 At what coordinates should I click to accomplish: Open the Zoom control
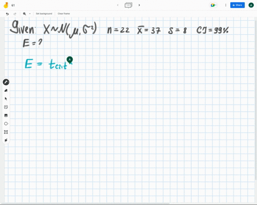pos(25,14)
